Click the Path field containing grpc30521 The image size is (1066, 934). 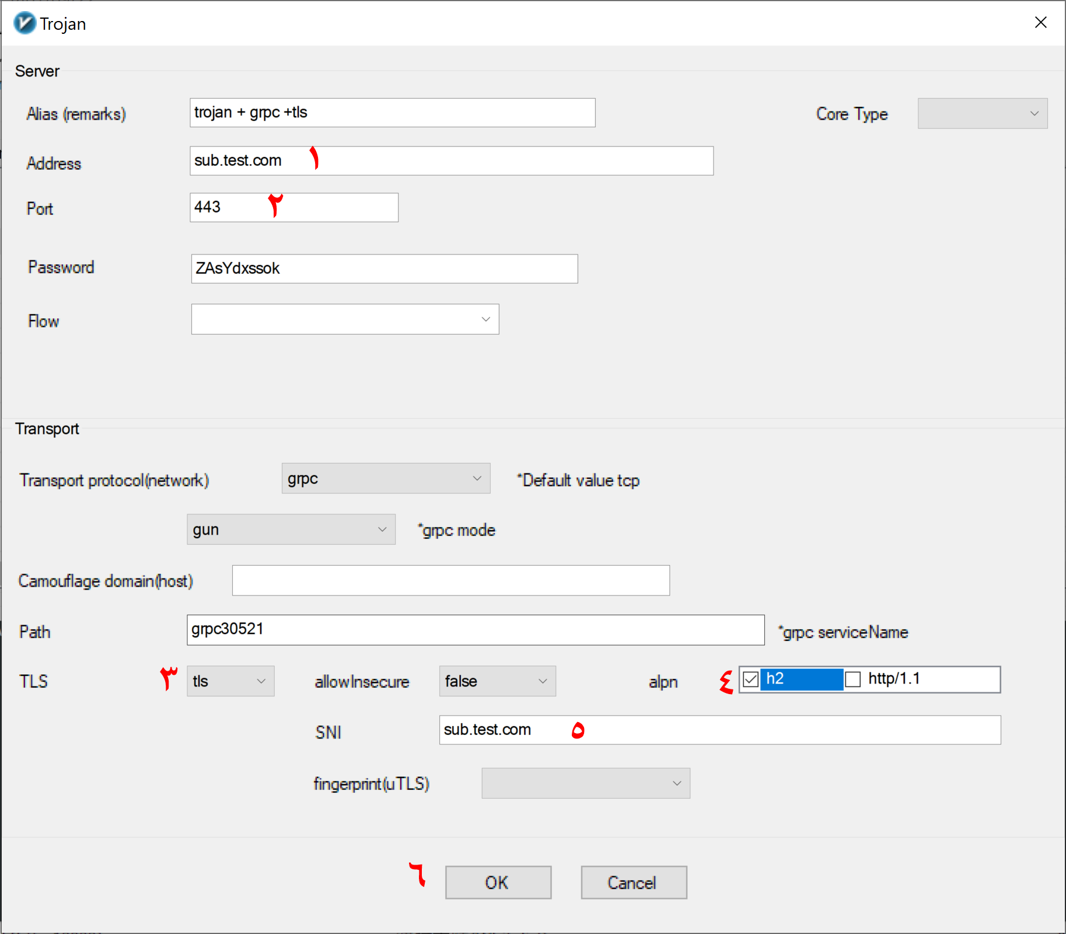[x=475, y=630]
